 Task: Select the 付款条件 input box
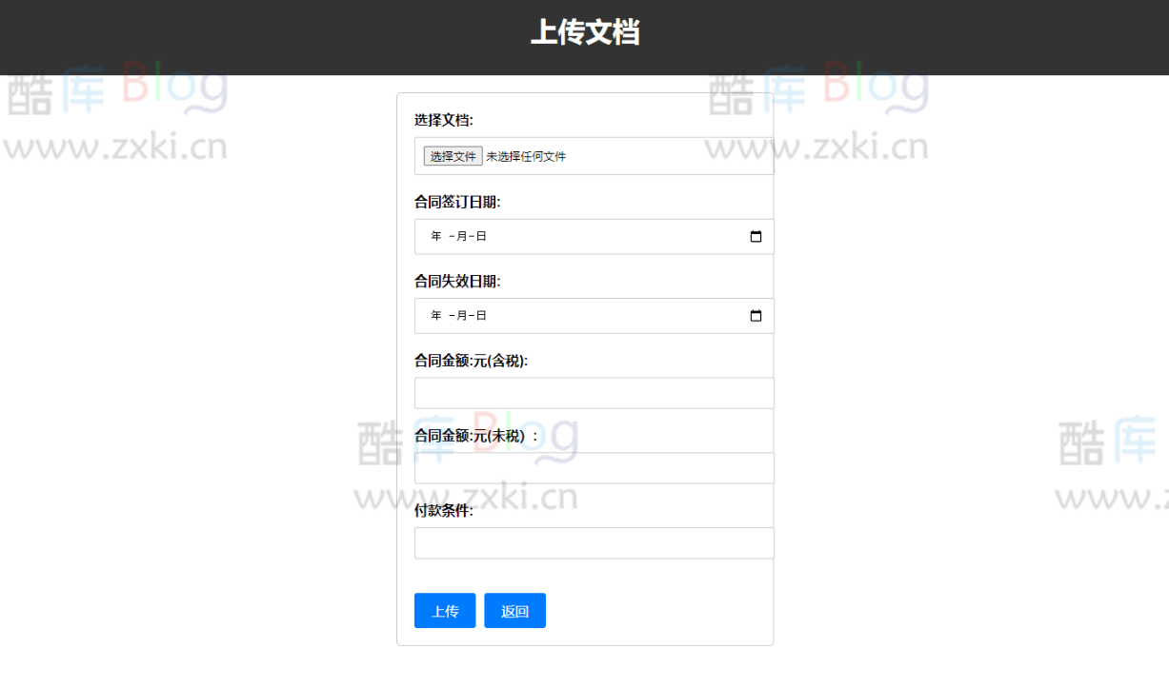click(594, 542)
